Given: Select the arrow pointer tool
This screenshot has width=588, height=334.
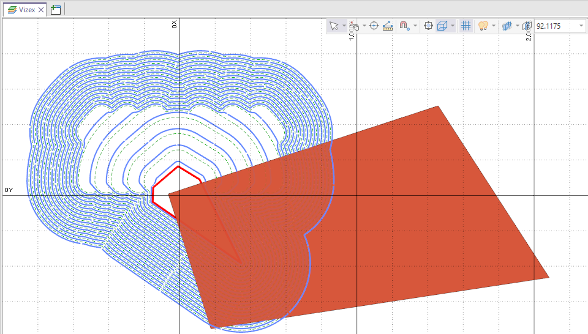Looking at the screenshot, I should pos(334,26).
